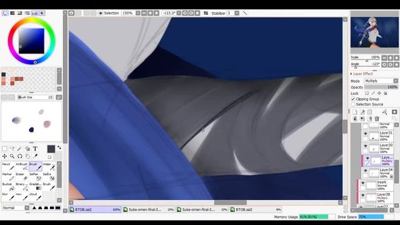The image size is (400, 225).
Task: Toggle the Clipping Group checkbox
Action: 353,99
